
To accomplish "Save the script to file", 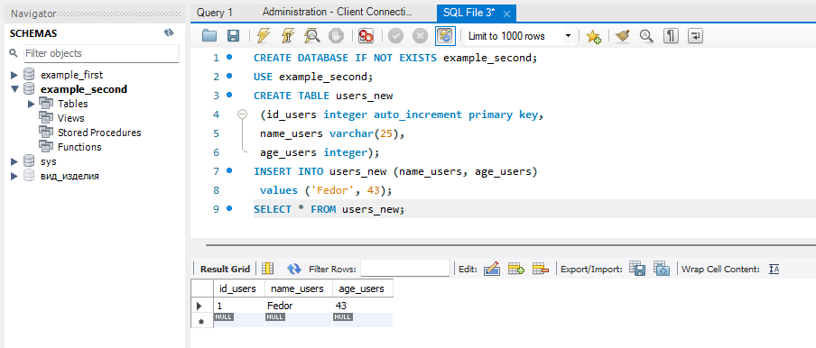I will [233, 36].
